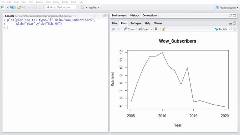
Task: Open the New File dropdown arrow
Action: pos(7,7)
